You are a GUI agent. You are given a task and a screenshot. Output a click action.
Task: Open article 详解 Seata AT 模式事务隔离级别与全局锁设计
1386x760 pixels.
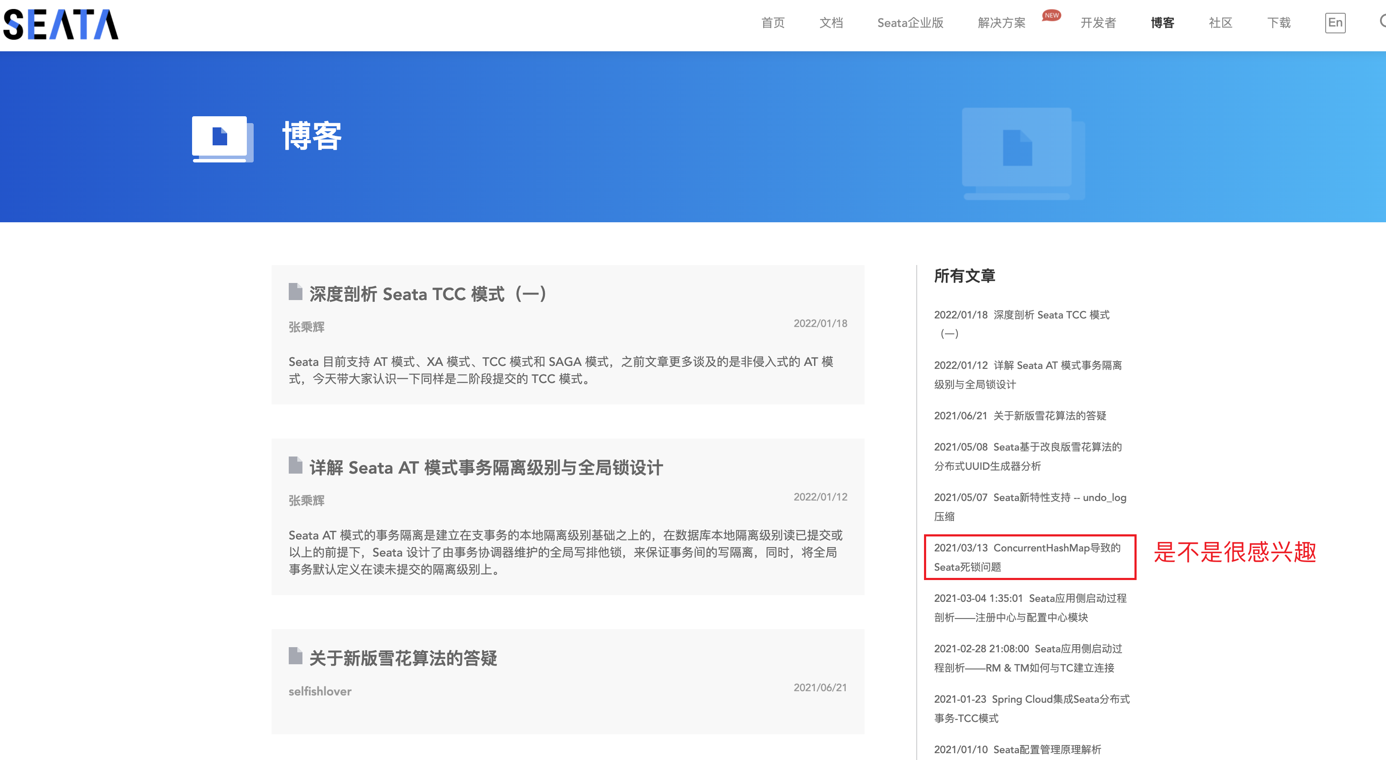[x=486, y=467]
